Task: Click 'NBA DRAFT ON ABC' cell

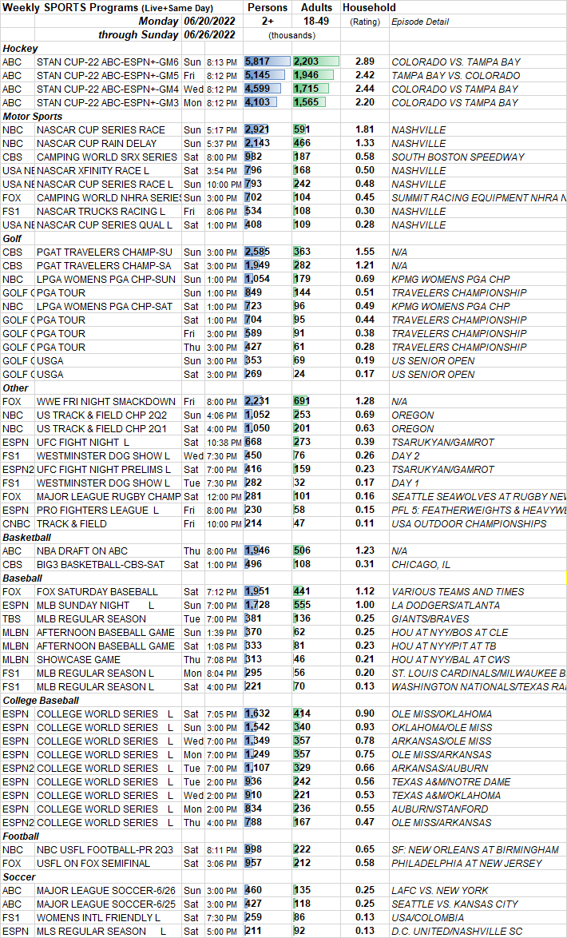Action: [82, 551]
